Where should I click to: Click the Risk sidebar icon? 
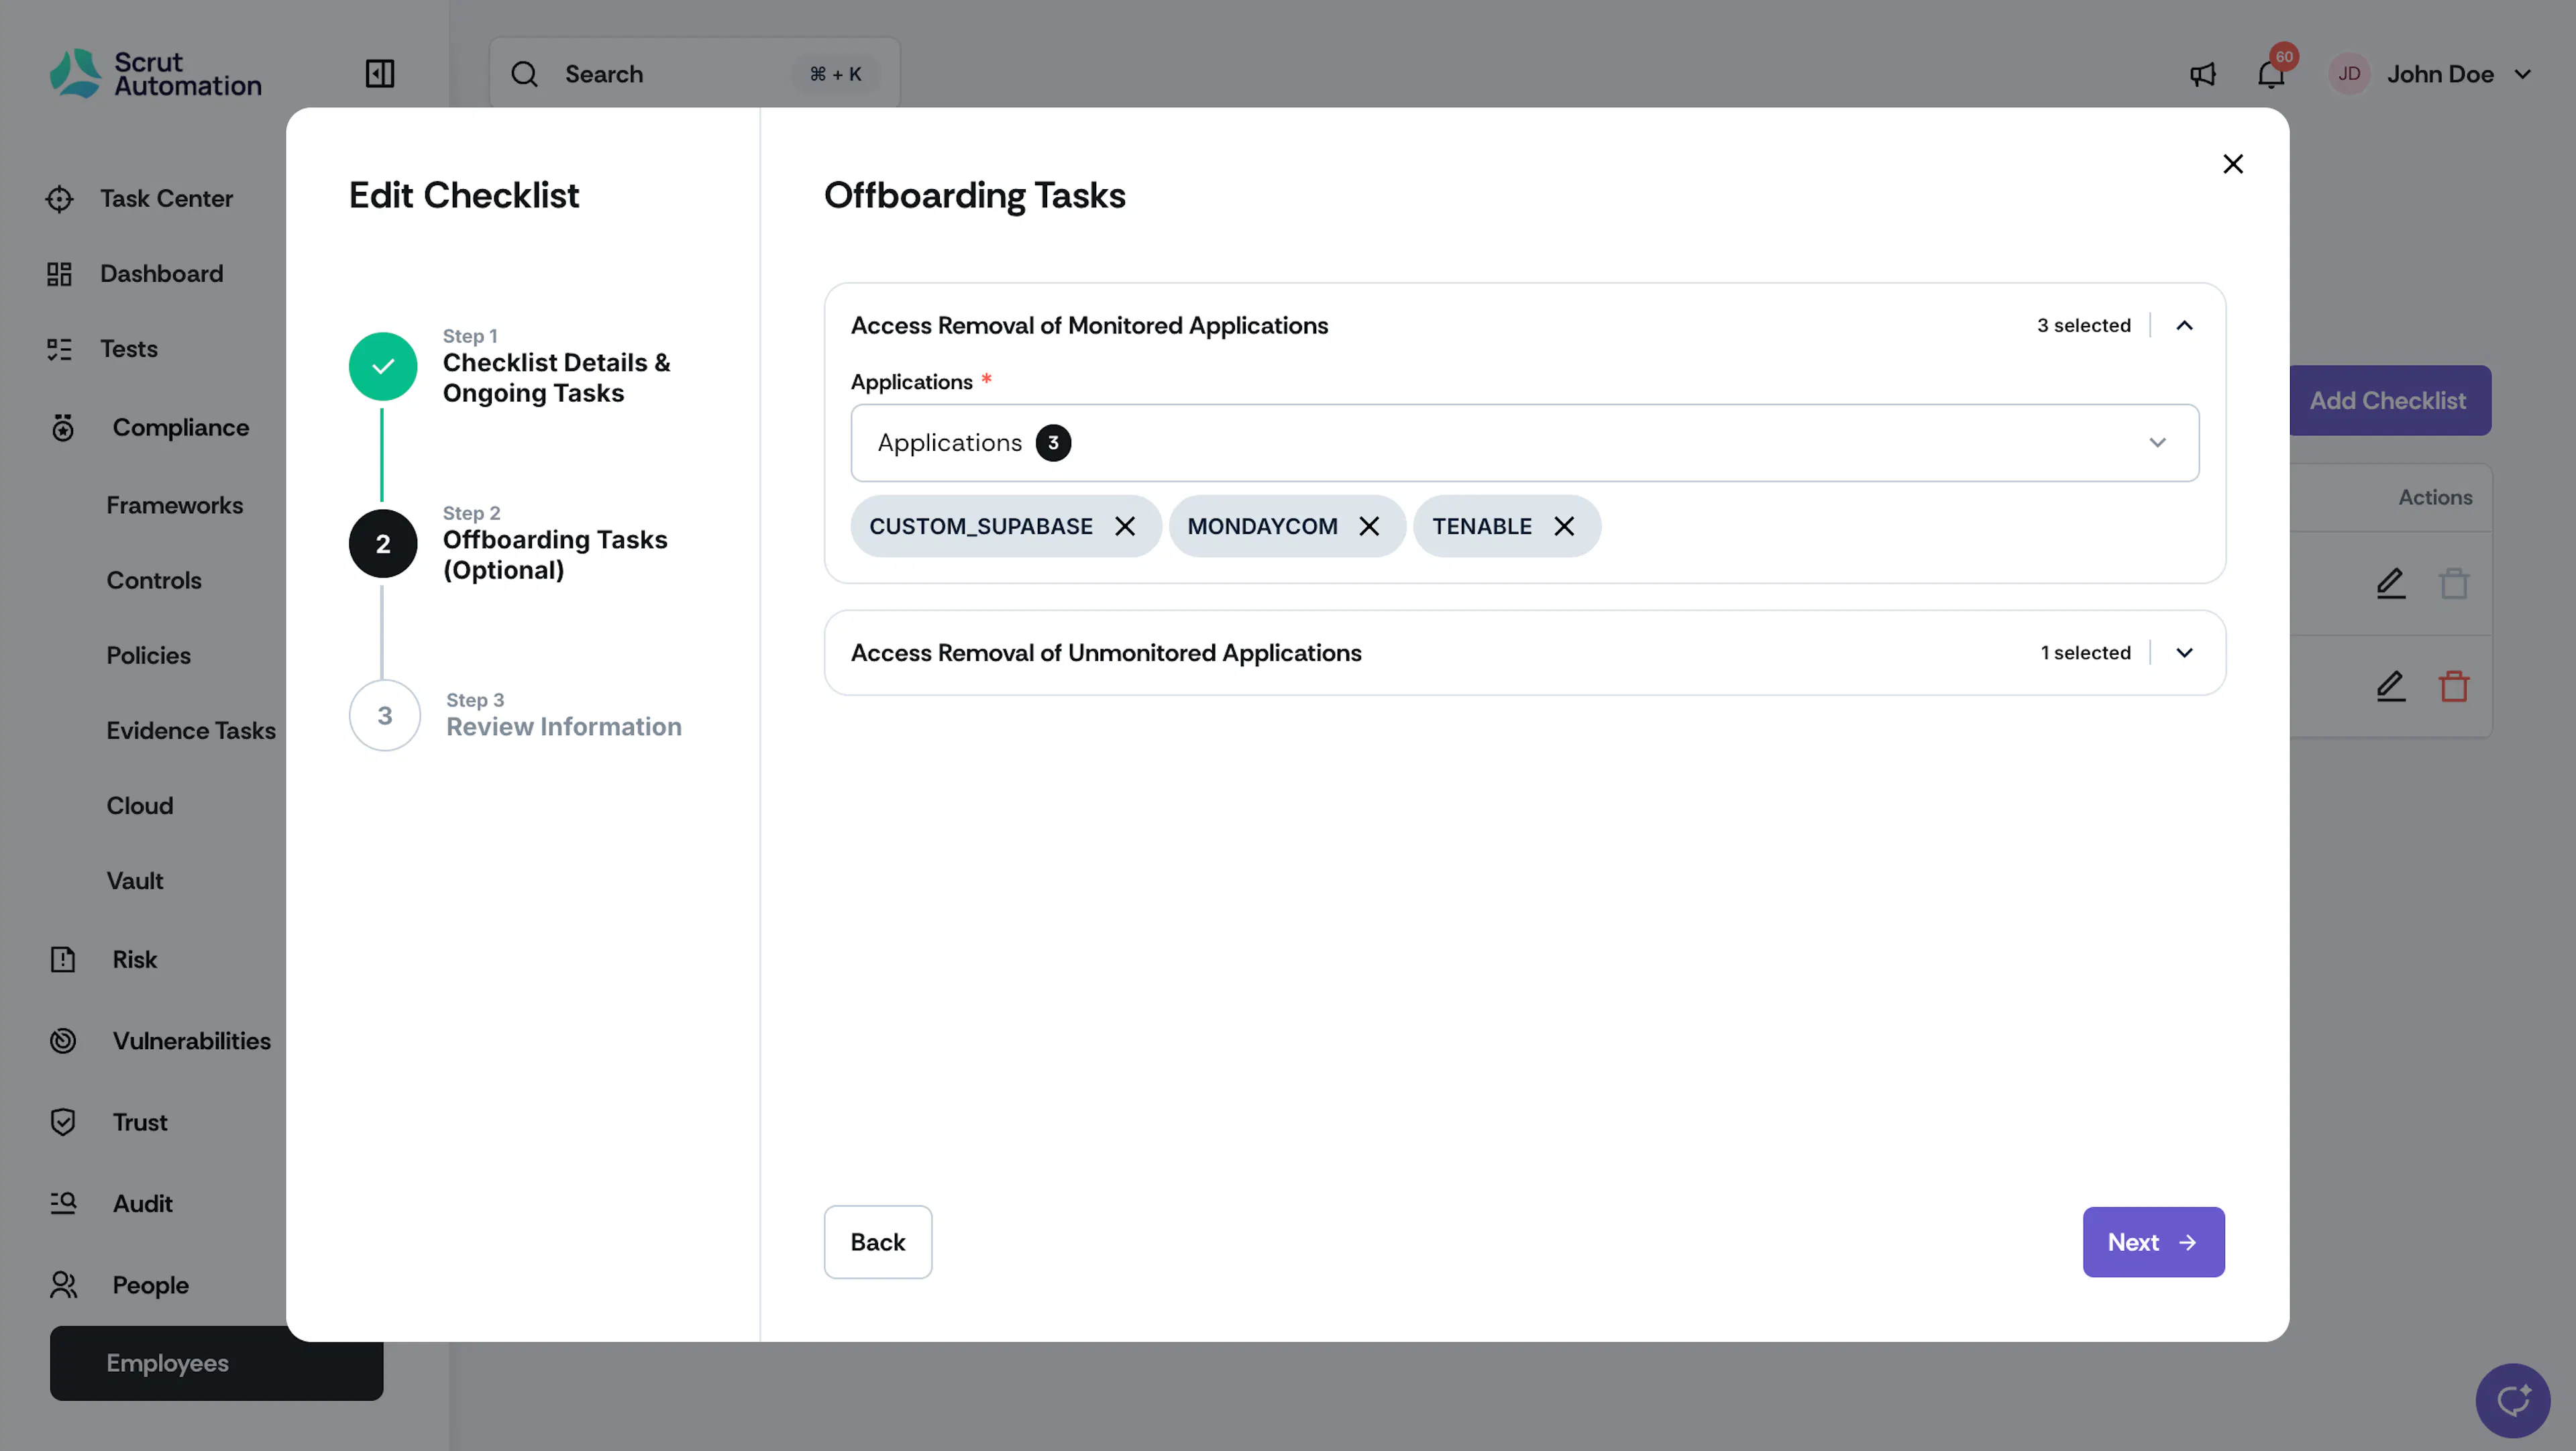point(63,960)
